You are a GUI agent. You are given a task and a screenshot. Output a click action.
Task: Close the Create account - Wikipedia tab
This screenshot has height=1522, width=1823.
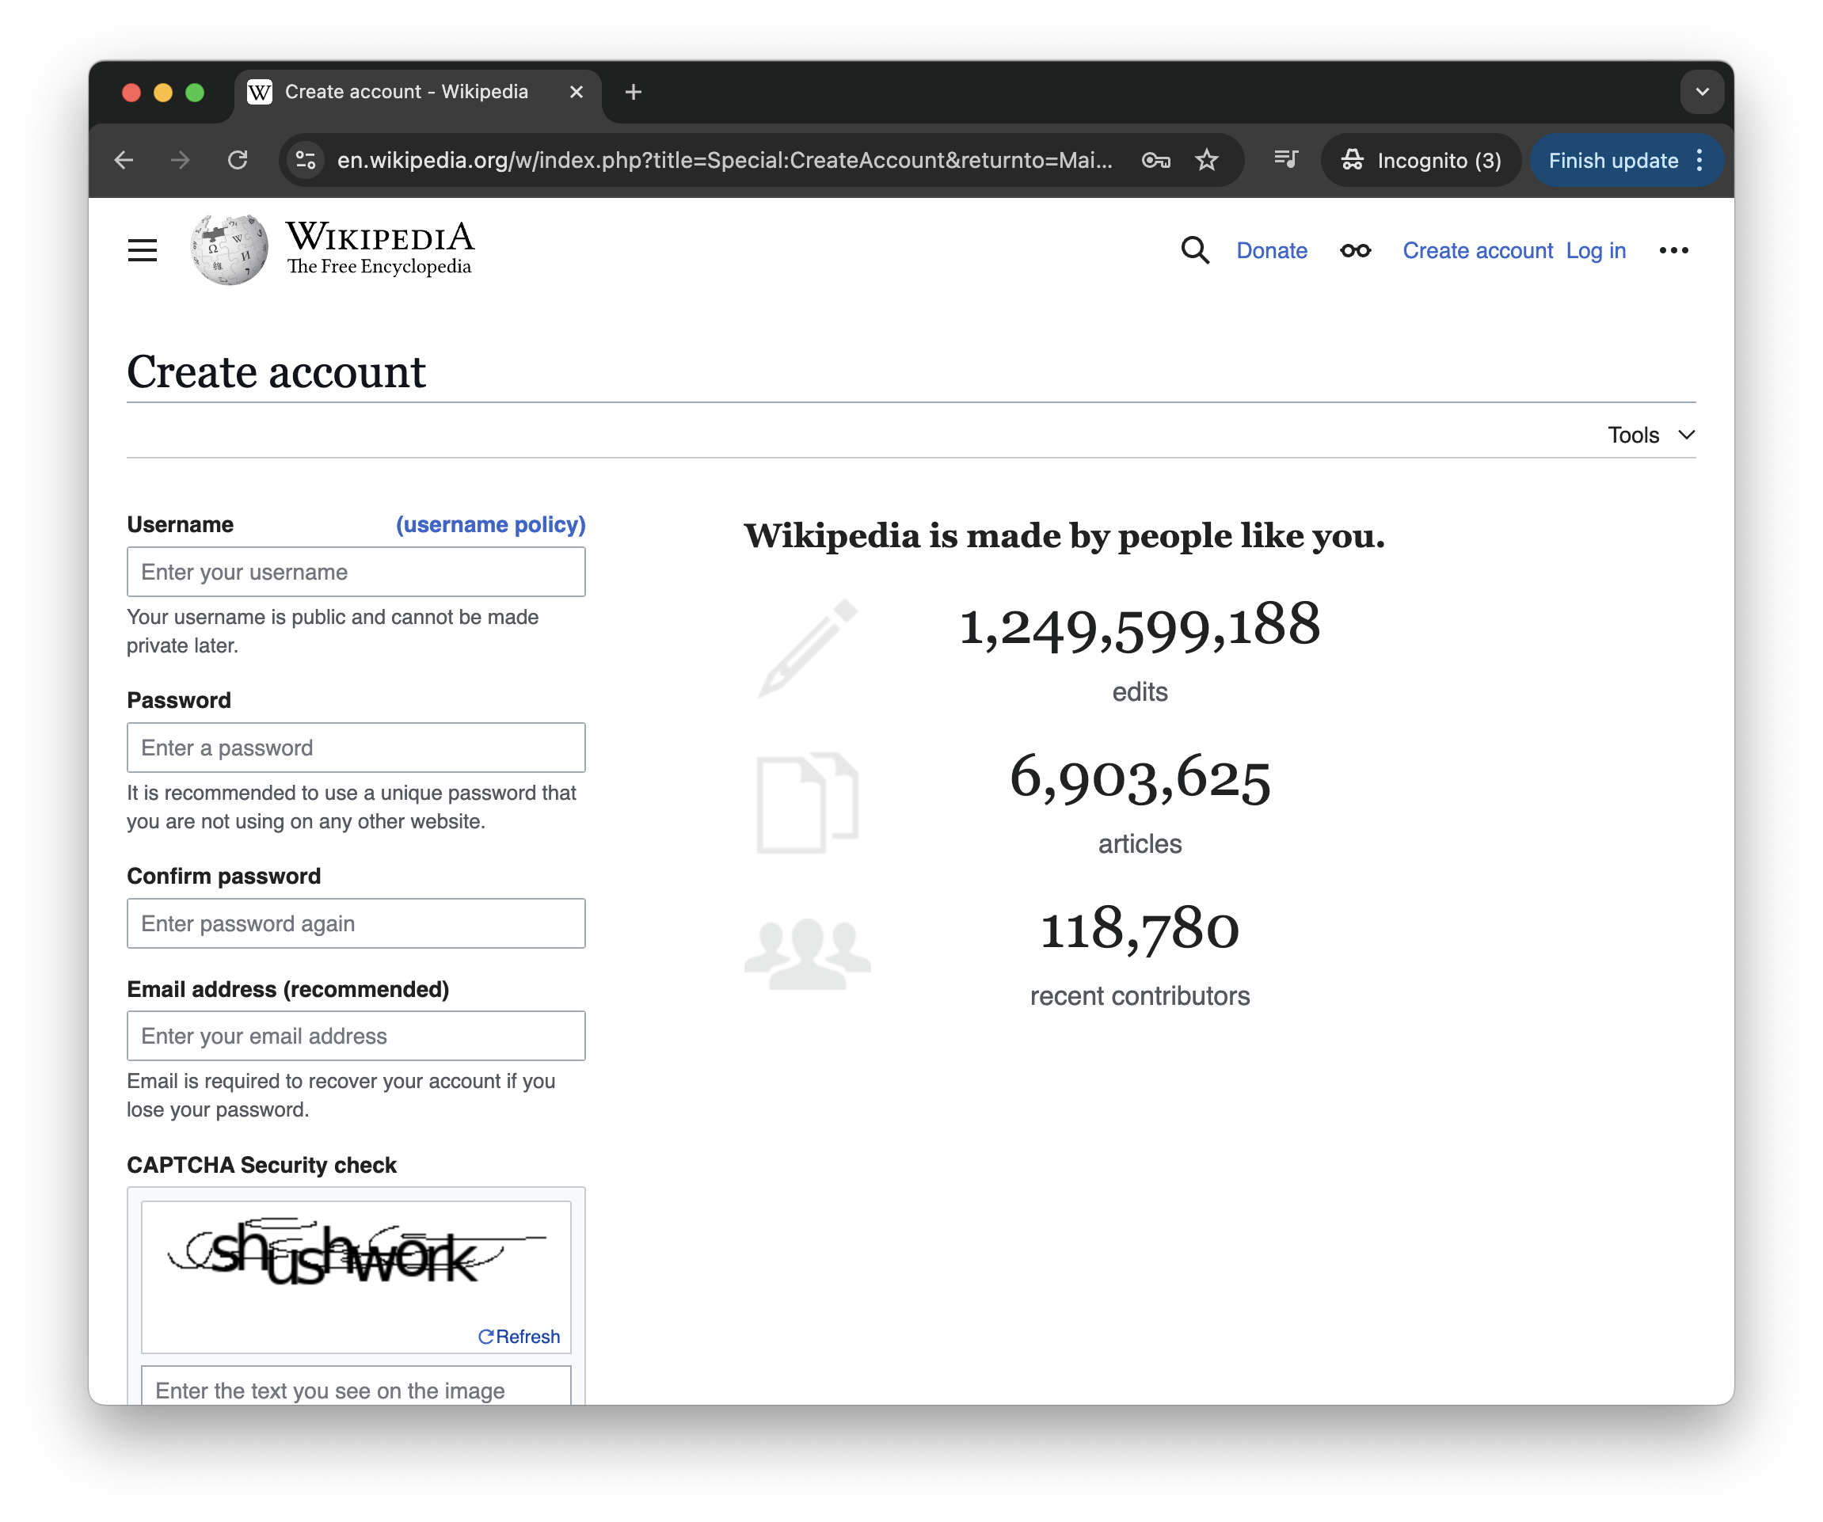[x=577, y=92]
